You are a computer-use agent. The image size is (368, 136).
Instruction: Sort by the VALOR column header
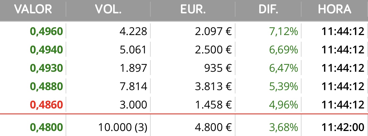[x=33, y=9]
